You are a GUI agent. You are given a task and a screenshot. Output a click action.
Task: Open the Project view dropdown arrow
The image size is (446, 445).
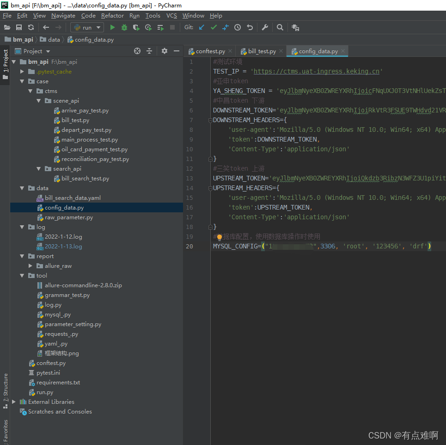click(x=48, y=51)
